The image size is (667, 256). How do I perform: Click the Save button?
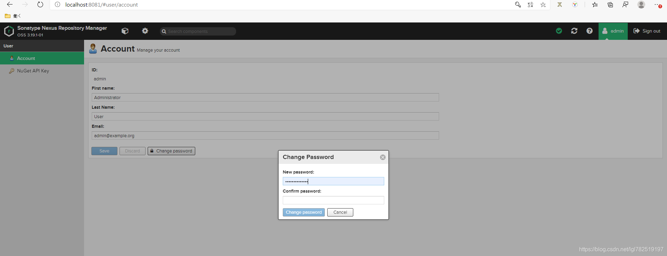(104, 151)
